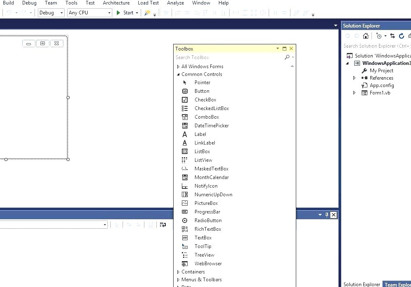This screenshot has height=287, width=411.
Task: Open the Start button dropdown arrow
Action: [x=137, y=13]
